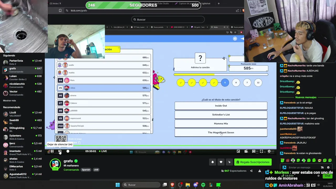Image resolution: width=336 pixels, height=189 pixels.
Task: Select the Spanish tag
Action: [x=86, y=170]
